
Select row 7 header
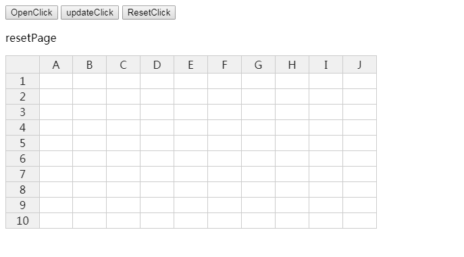(22, 174)
